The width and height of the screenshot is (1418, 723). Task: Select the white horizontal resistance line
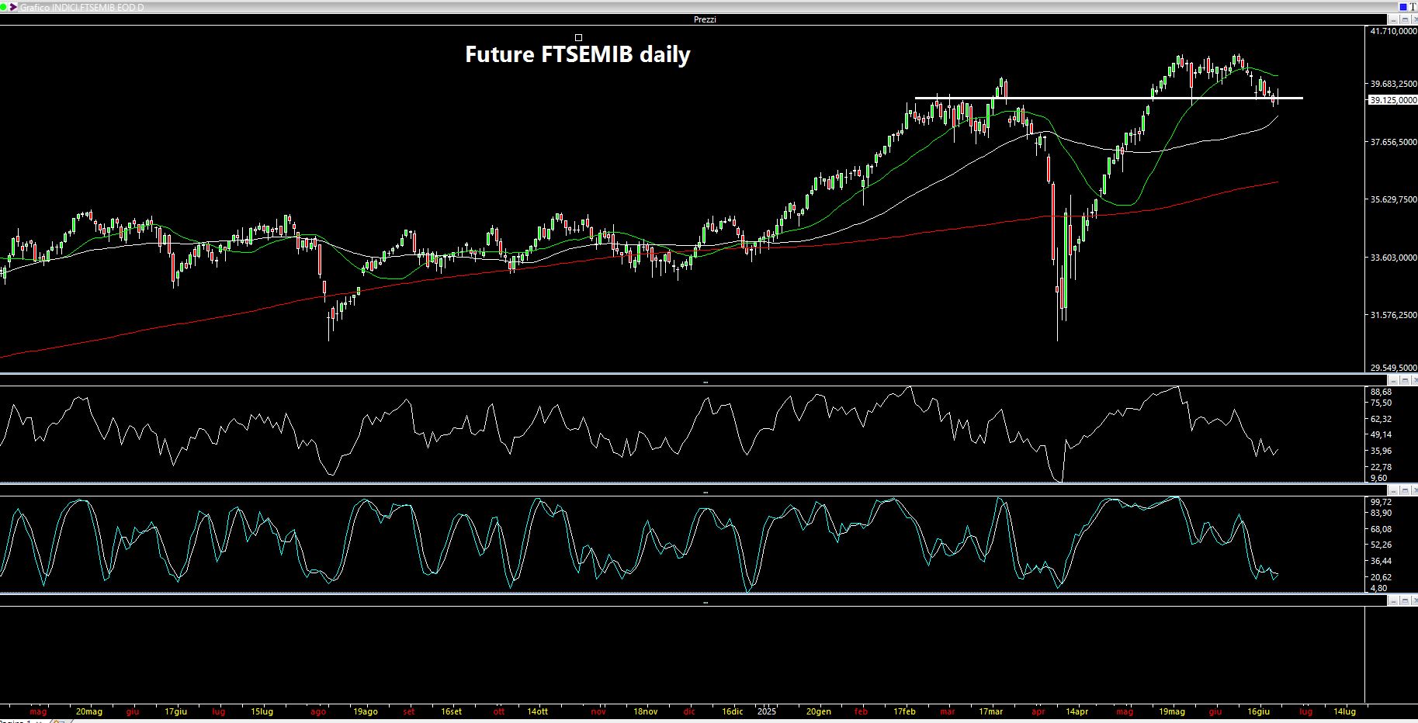[x=1108, y=98]
